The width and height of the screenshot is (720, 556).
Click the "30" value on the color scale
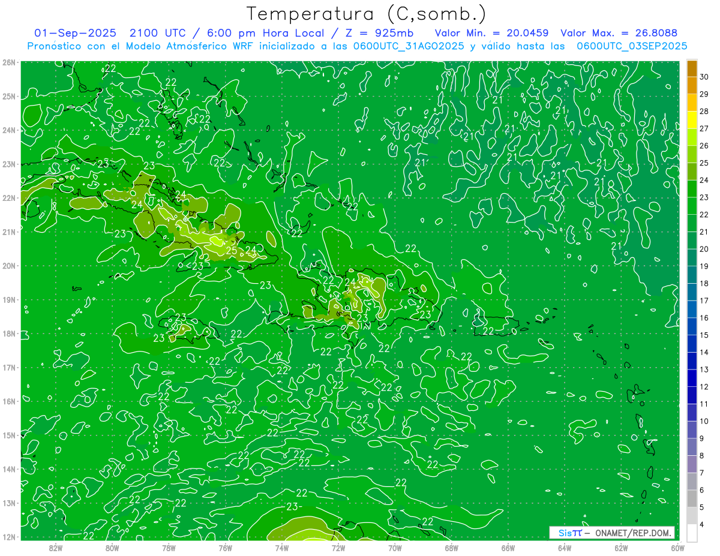(704, 77)
